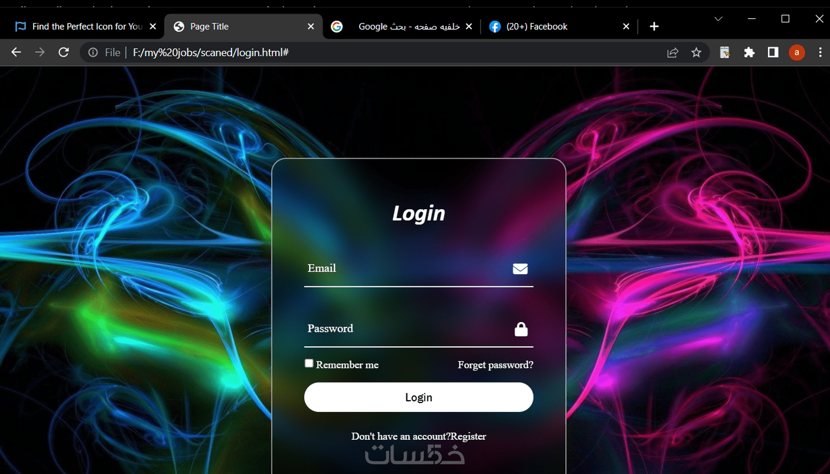Click the padlock icon in the Password field
830x474 pixels.
(520, 329)
